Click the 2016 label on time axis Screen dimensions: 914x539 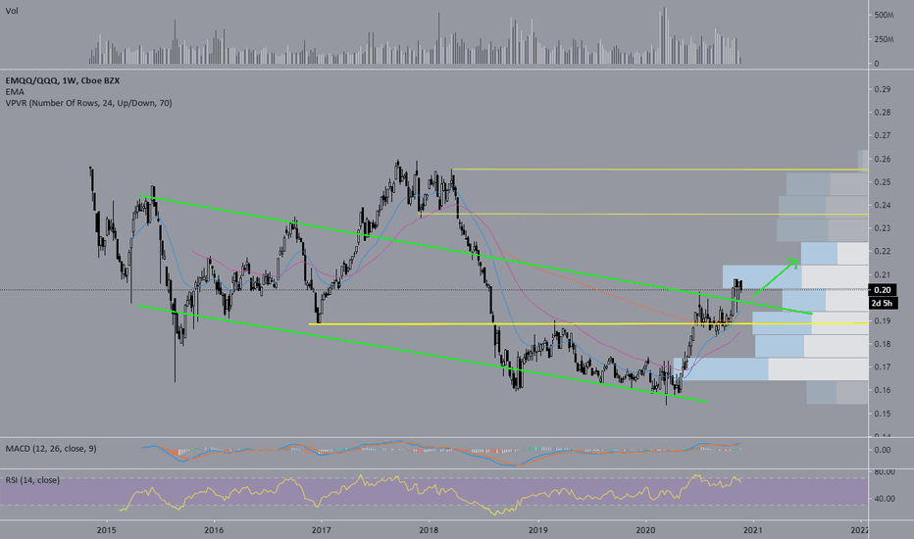click(x=214, y=529)
